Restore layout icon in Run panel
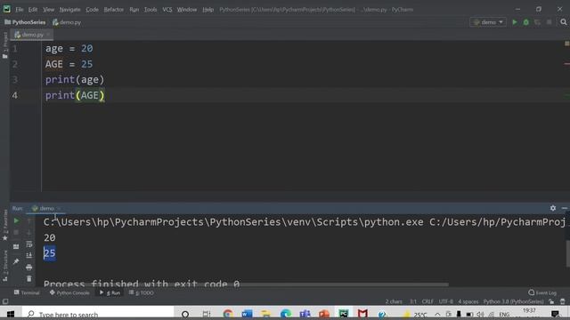This screenshot has width=570, height=320. [16, 247]
